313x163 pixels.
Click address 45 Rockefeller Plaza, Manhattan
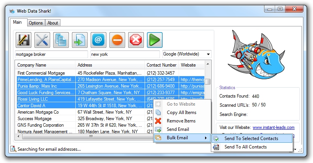tap(109, 73)
